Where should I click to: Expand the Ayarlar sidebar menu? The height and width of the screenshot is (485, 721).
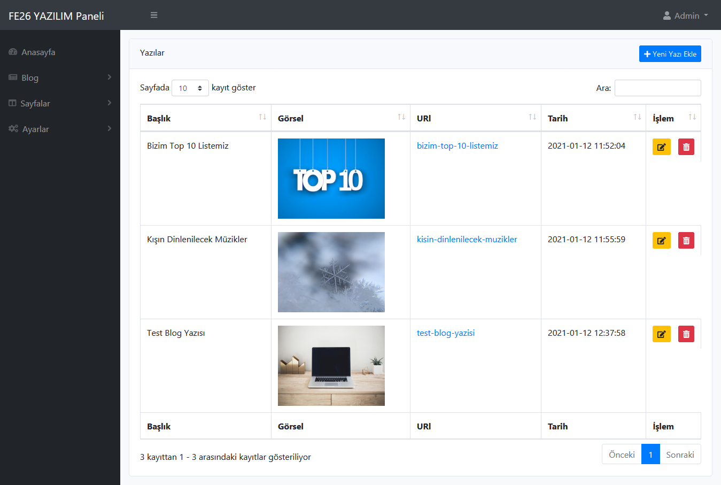coord(60,129)
